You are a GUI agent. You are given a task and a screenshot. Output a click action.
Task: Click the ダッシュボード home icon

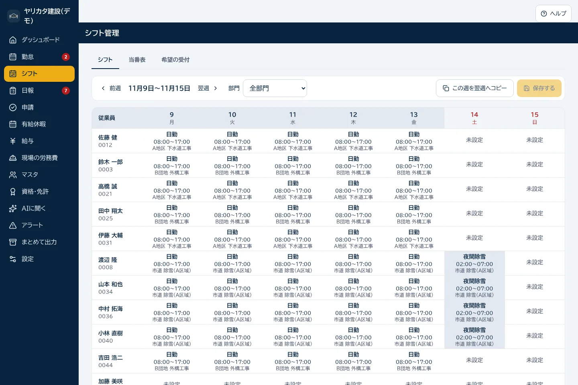coord(13,40)
